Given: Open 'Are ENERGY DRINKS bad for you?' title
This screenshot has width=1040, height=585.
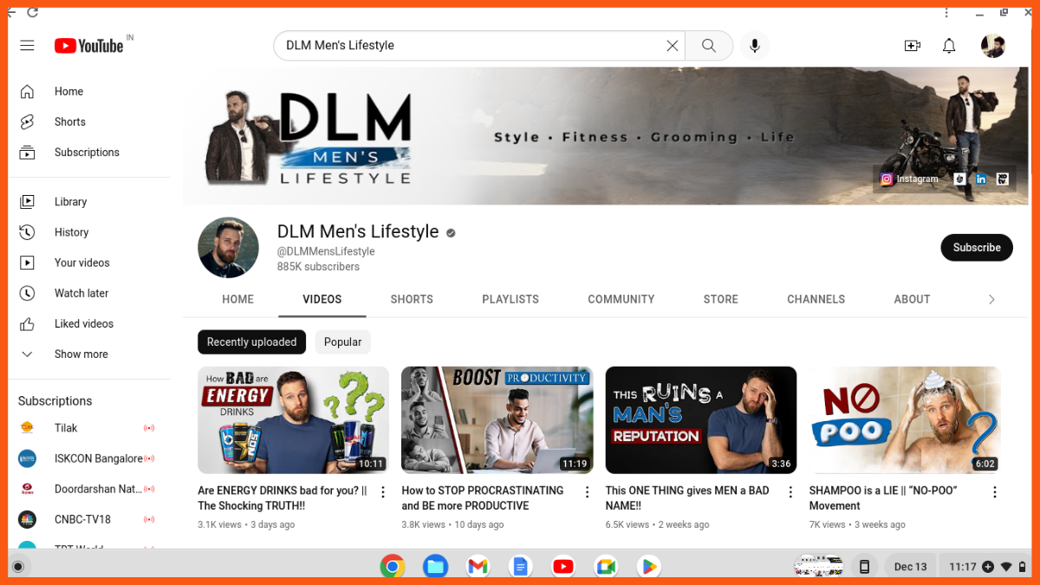Looking at the screenshot, I should (283, 498).
